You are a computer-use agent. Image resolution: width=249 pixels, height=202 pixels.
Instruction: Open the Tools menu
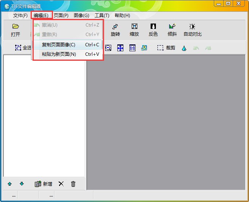click(x=102, y=16)
